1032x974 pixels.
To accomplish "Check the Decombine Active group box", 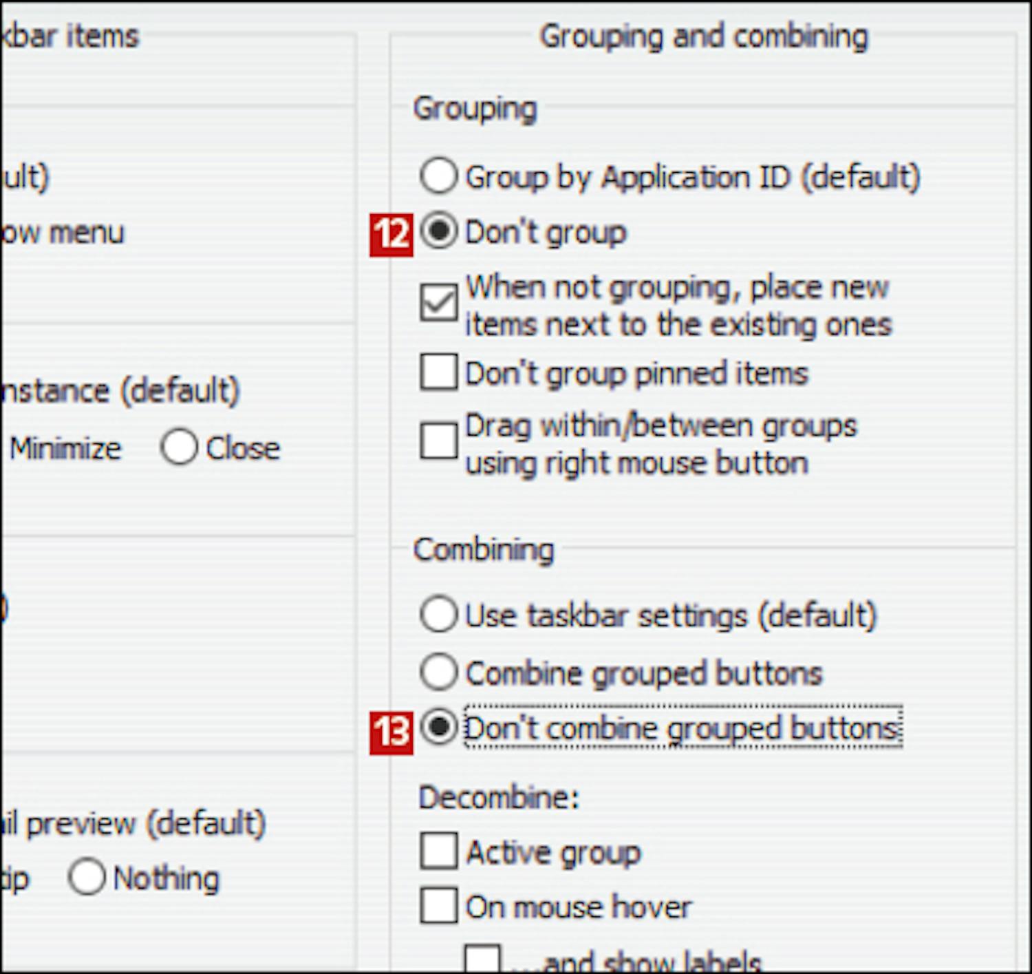I will click(438, 851).
